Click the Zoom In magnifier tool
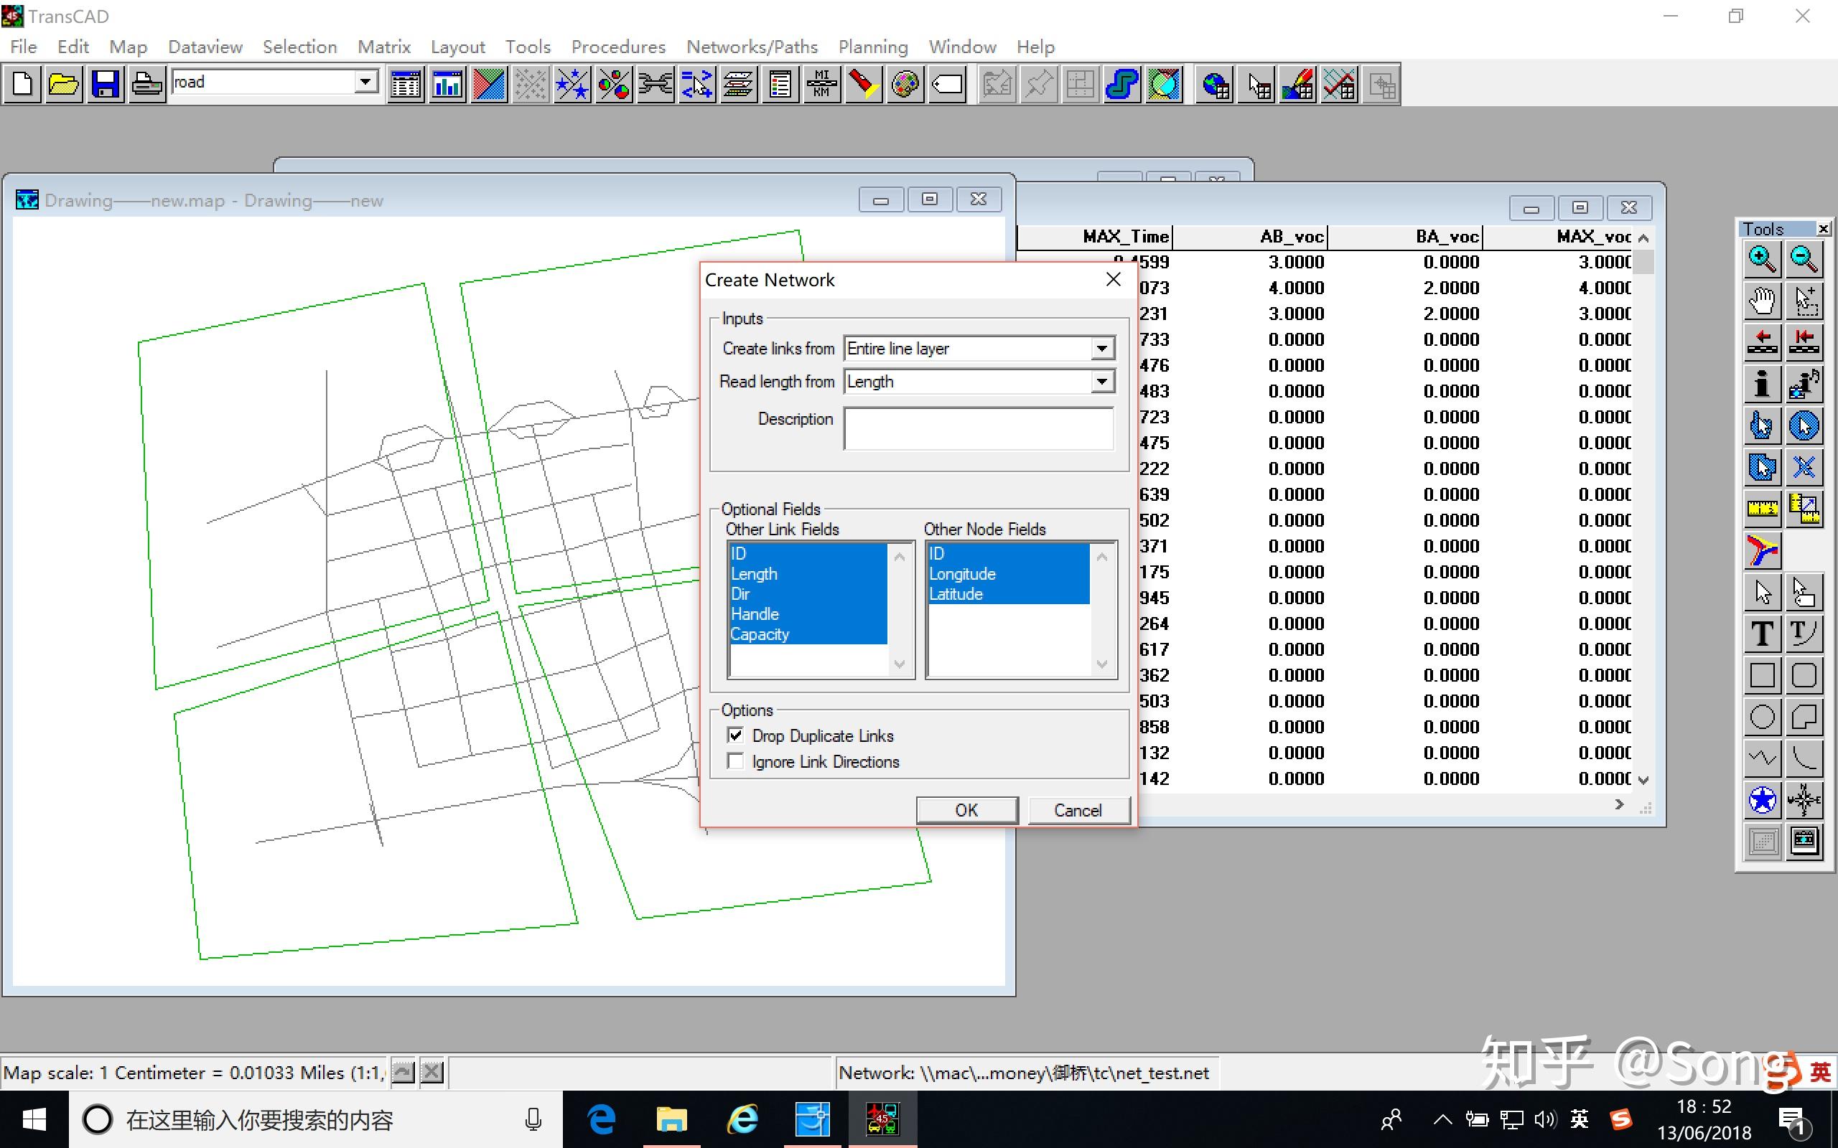The width and height of the screenshot is (1838, 1148). [x=1761, y=260]
